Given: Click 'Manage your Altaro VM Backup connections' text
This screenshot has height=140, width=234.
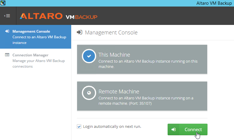Looking at the screenshot, I should pos(39,63).
